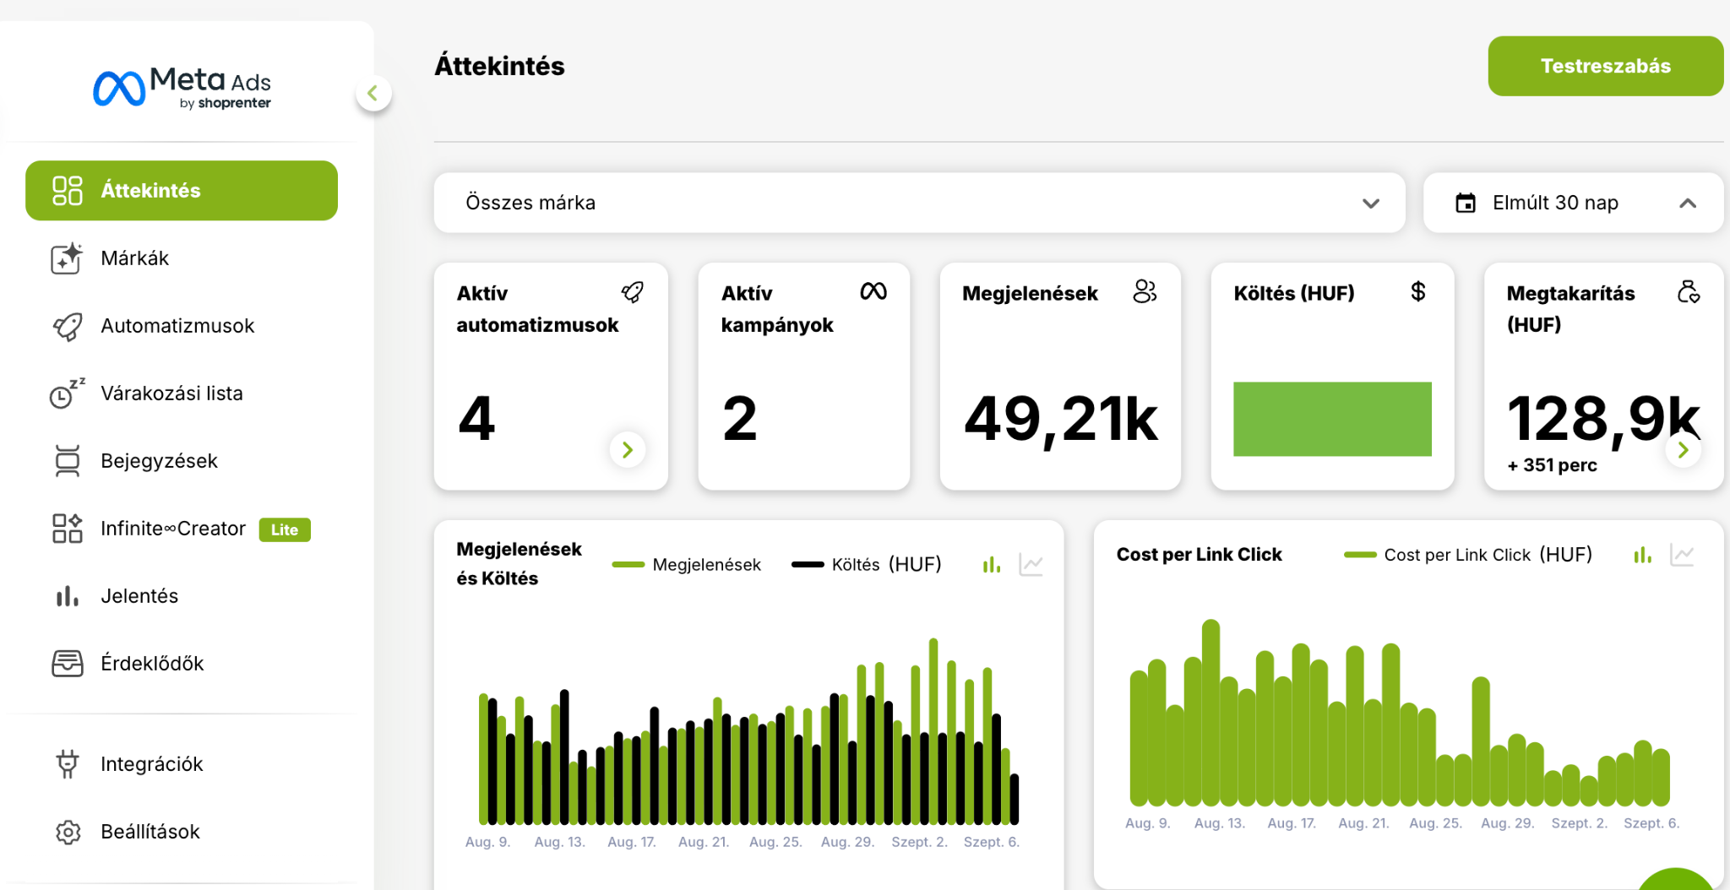Screen dimensions: 1730x890
Task: Switch the Megjelenések és Költés chart to bar view
Action: coord(992,564)
